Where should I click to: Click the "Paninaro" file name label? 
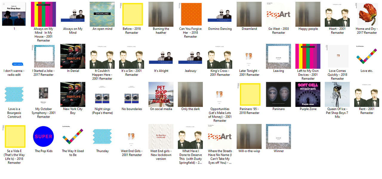click(278, 109)
